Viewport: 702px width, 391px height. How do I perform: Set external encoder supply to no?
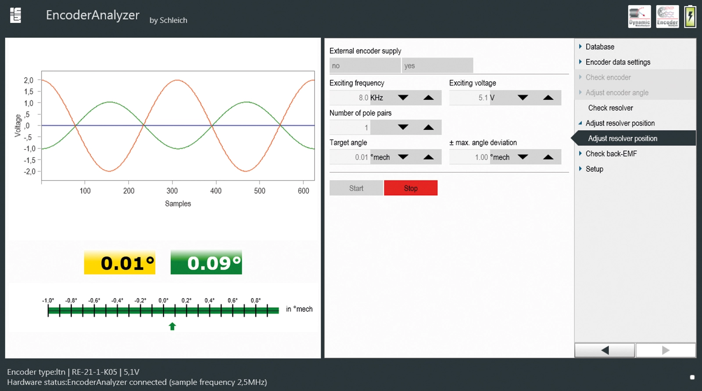365,66
